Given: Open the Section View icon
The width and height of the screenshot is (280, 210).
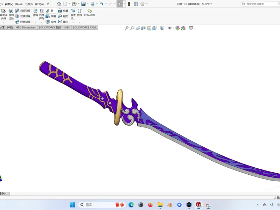Looking at the screenshot, I should pos(143,28).
